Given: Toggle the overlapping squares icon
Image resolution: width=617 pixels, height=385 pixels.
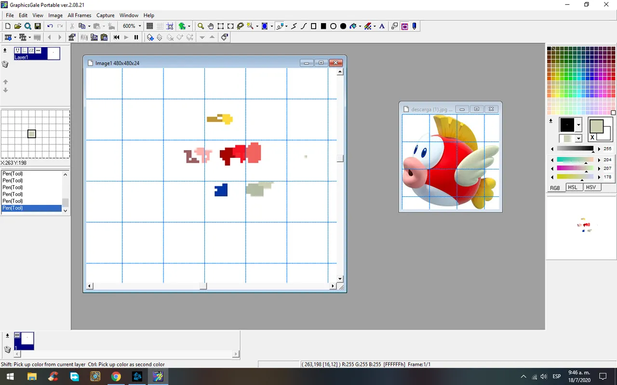Looking at the screenshot, I should tap(394, 26).
